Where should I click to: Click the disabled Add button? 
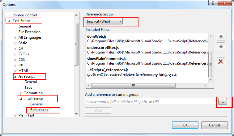click(x=98, y=110)
